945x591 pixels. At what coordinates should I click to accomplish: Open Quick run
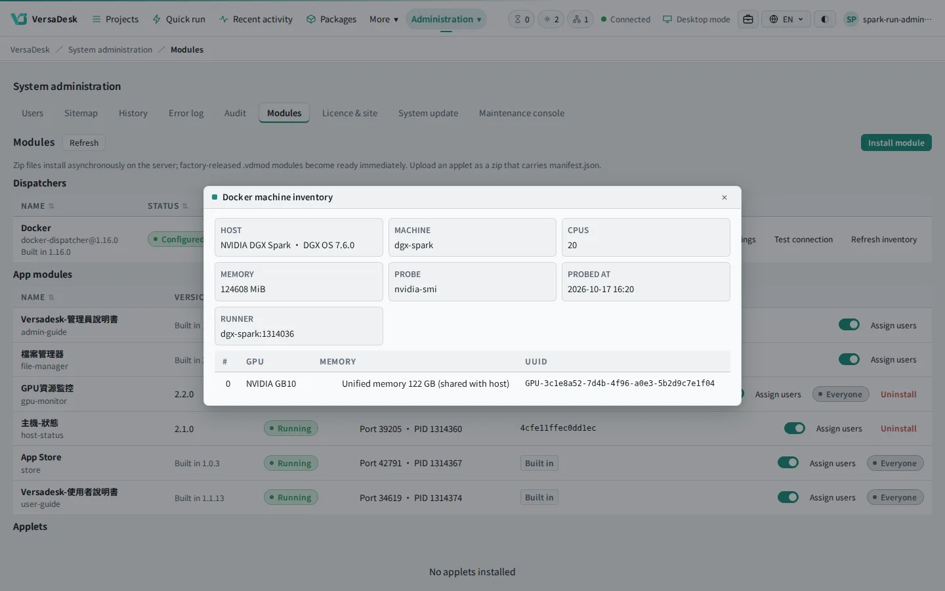[178, 19]
